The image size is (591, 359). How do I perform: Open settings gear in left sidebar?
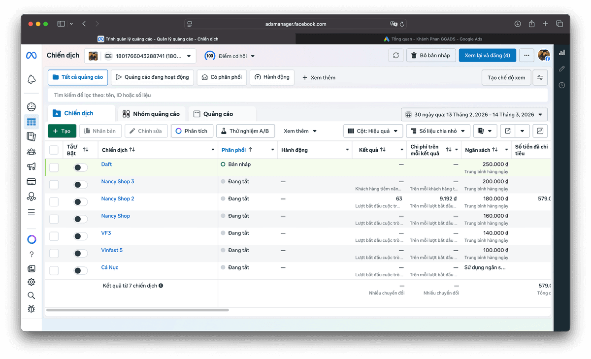point(31,282)
